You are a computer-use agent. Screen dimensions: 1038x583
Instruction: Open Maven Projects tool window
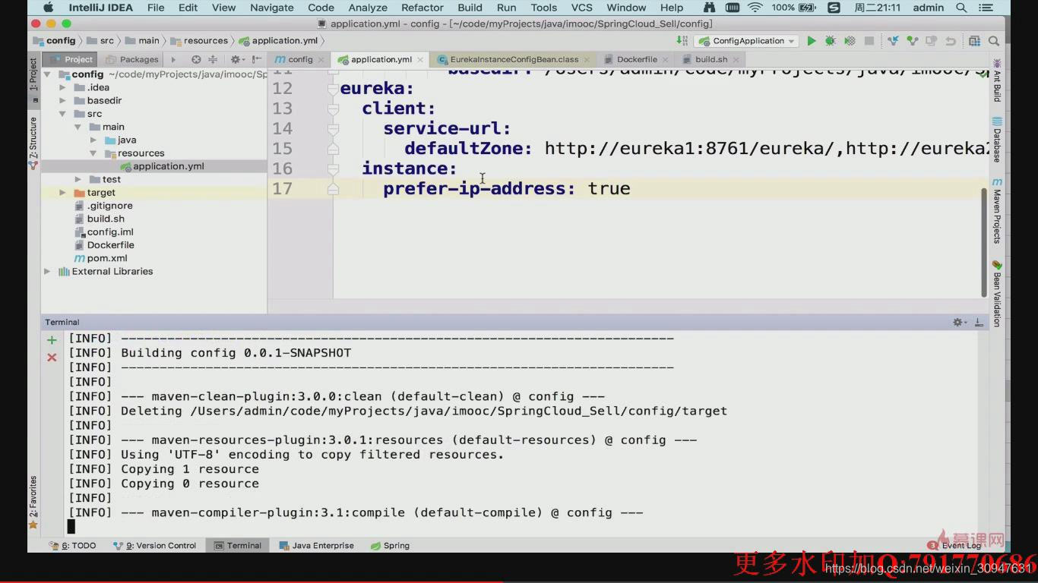997,210
